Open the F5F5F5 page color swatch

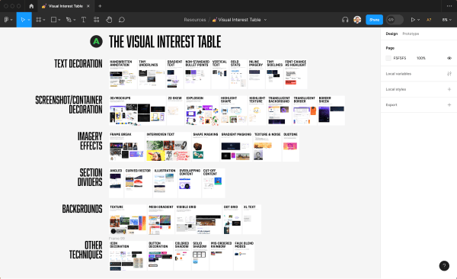point(388,58)
